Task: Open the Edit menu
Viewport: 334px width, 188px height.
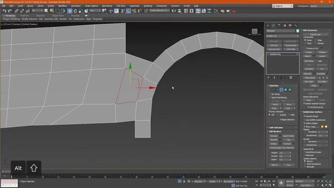Action: click(x=11, y=6)
